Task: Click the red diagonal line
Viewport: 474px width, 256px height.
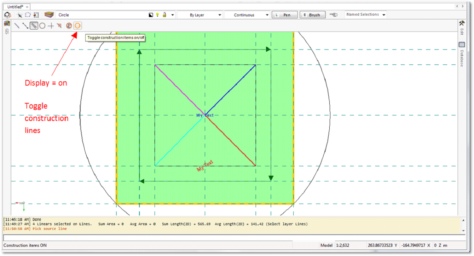Action: pyautogui.click(x=231, y=141)
